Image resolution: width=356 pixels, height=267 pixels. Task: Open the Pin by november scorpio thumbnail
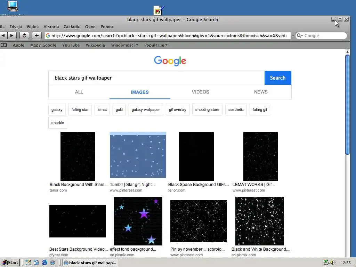(x=199, y=221)
